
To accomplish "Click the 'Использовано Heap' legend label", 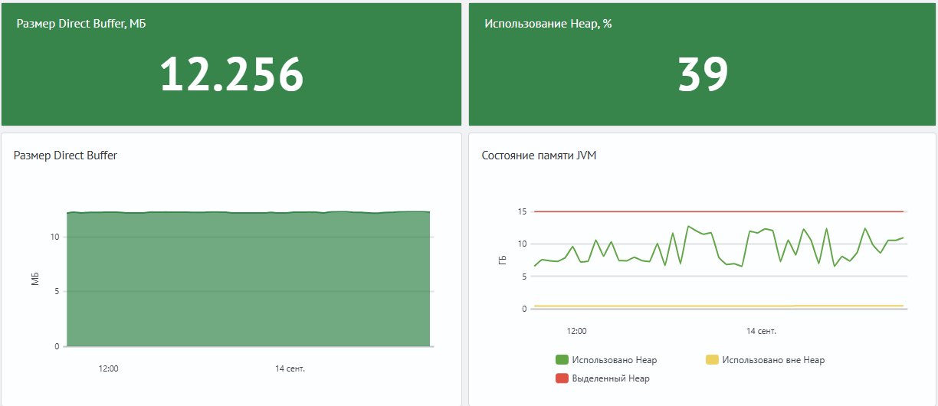I will click(x=615, y=360).
